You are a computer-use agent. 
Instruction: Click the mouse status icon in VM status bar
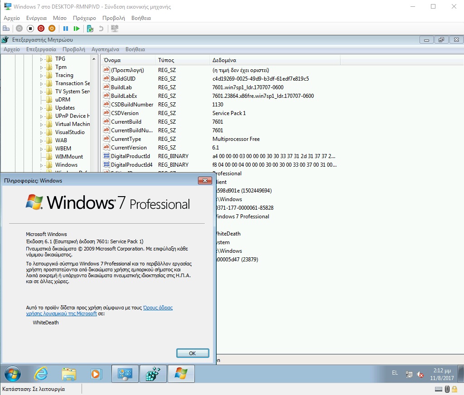447,389
